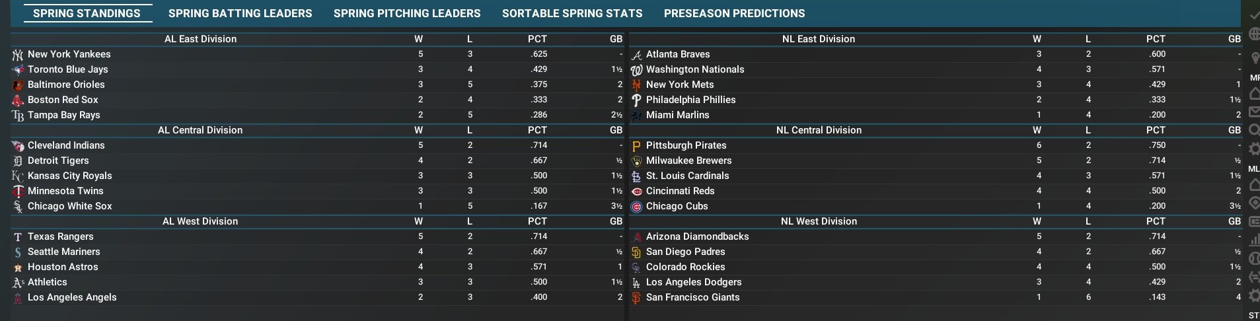Switch to Spring Batting Leaders tab

(240, 13)
